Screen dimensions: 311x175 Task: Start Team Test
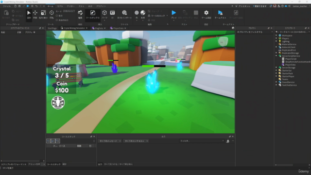click(x=220, y=15)
